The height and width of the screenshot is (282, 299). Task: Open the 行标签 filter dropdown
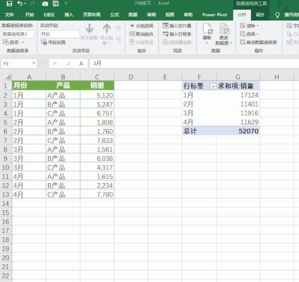213,86
